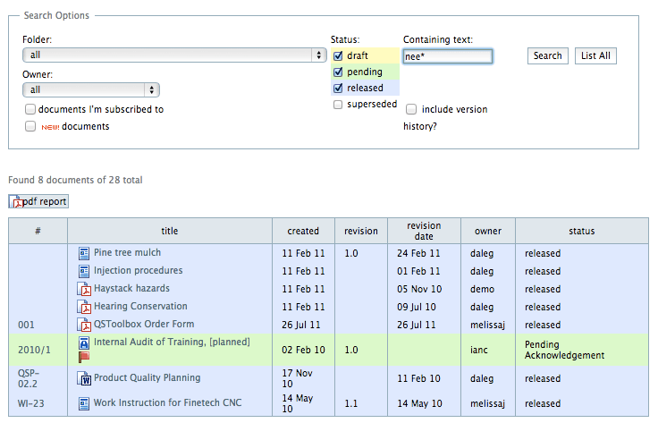Image resolution: width=658 pixels, height=423 pixels.
Task: Sort by the revision column header
Action: [361, 232]
